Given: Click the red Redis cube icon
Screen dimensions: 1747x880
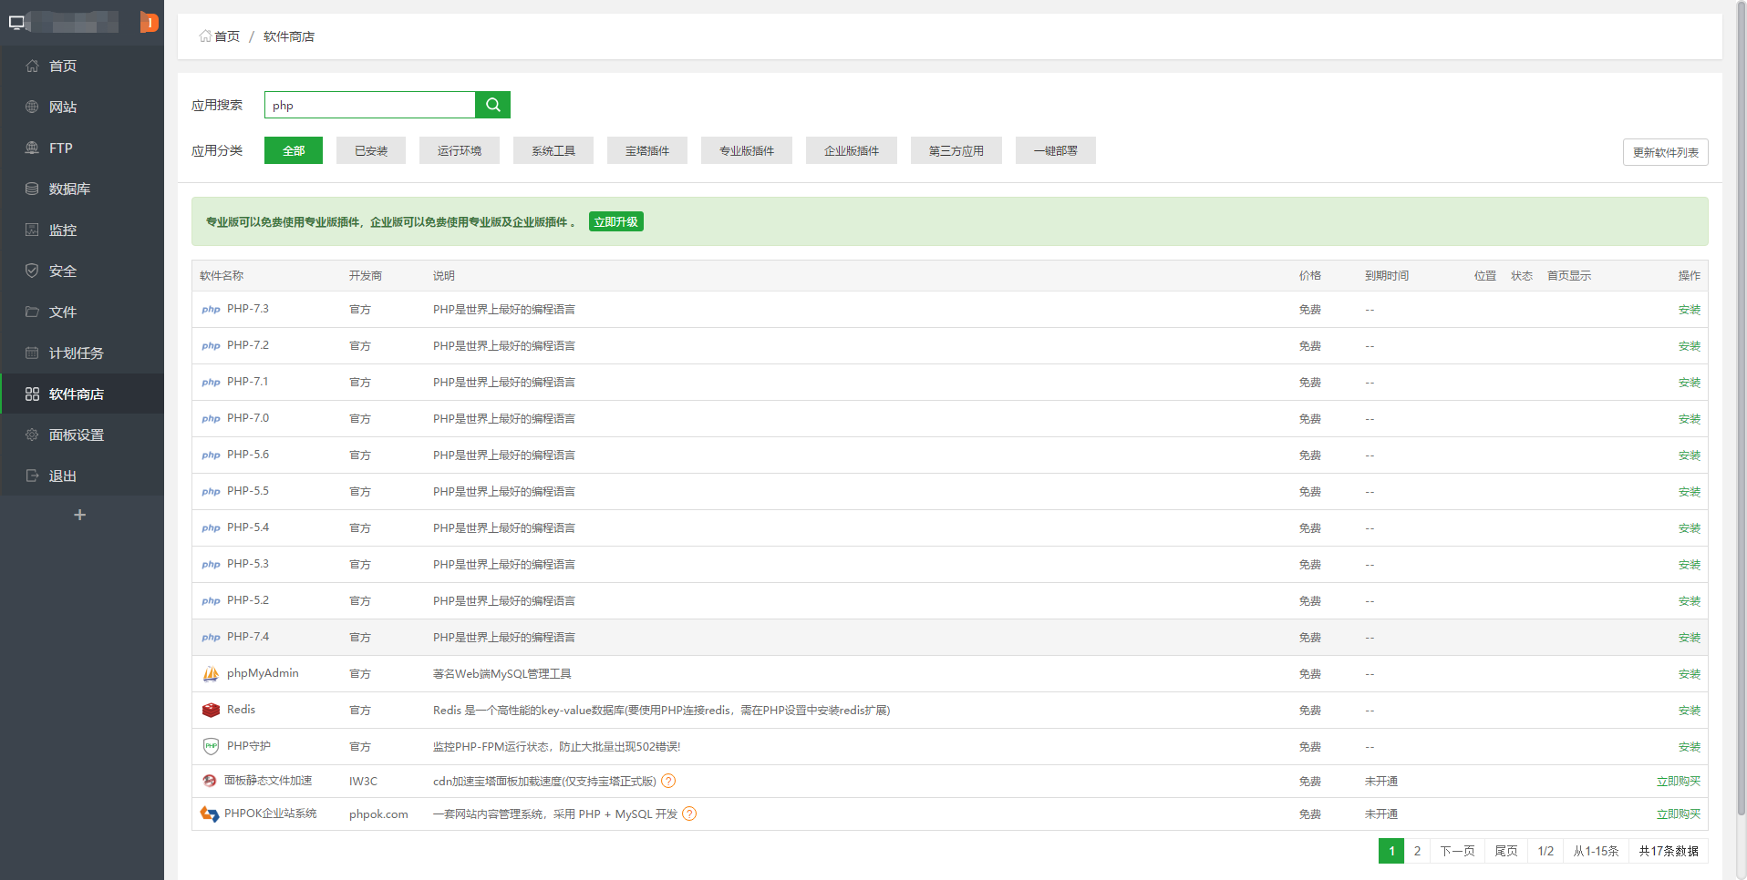Looking at the screenshot, I should pyautogui.click(x=211, y=710).
